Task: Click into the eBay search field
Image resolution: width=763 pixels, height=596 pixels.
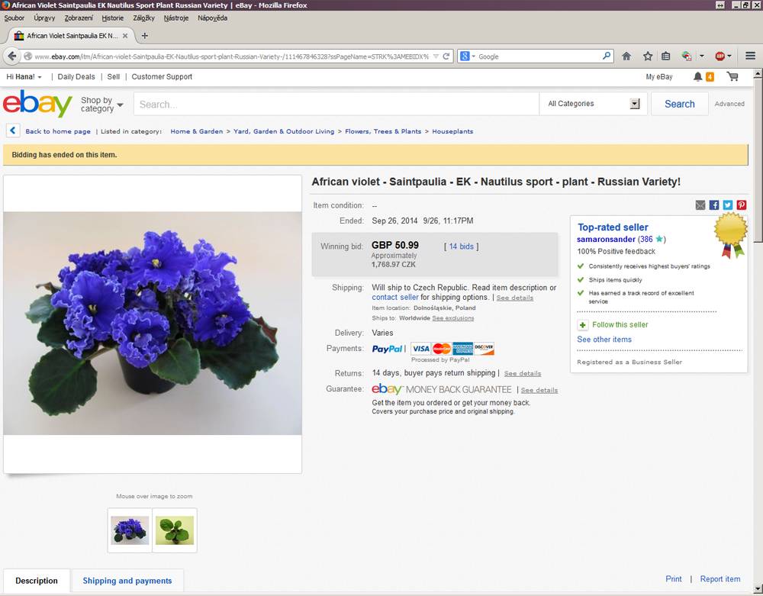Action: (336, 104)
